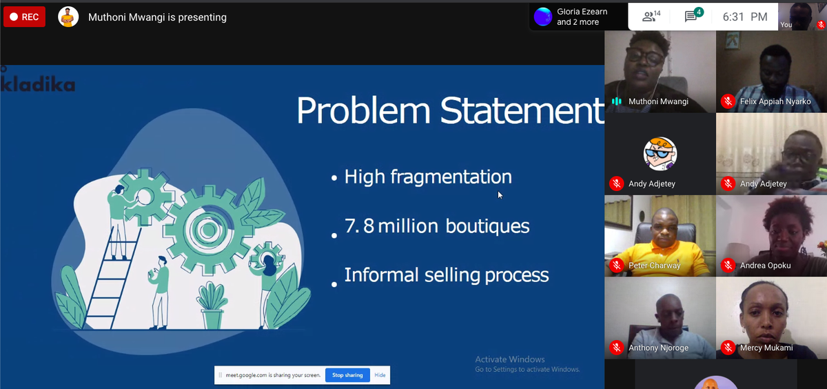
Task: Click the meet.google.com is sharing your screen text
Action: click(273, 375)
